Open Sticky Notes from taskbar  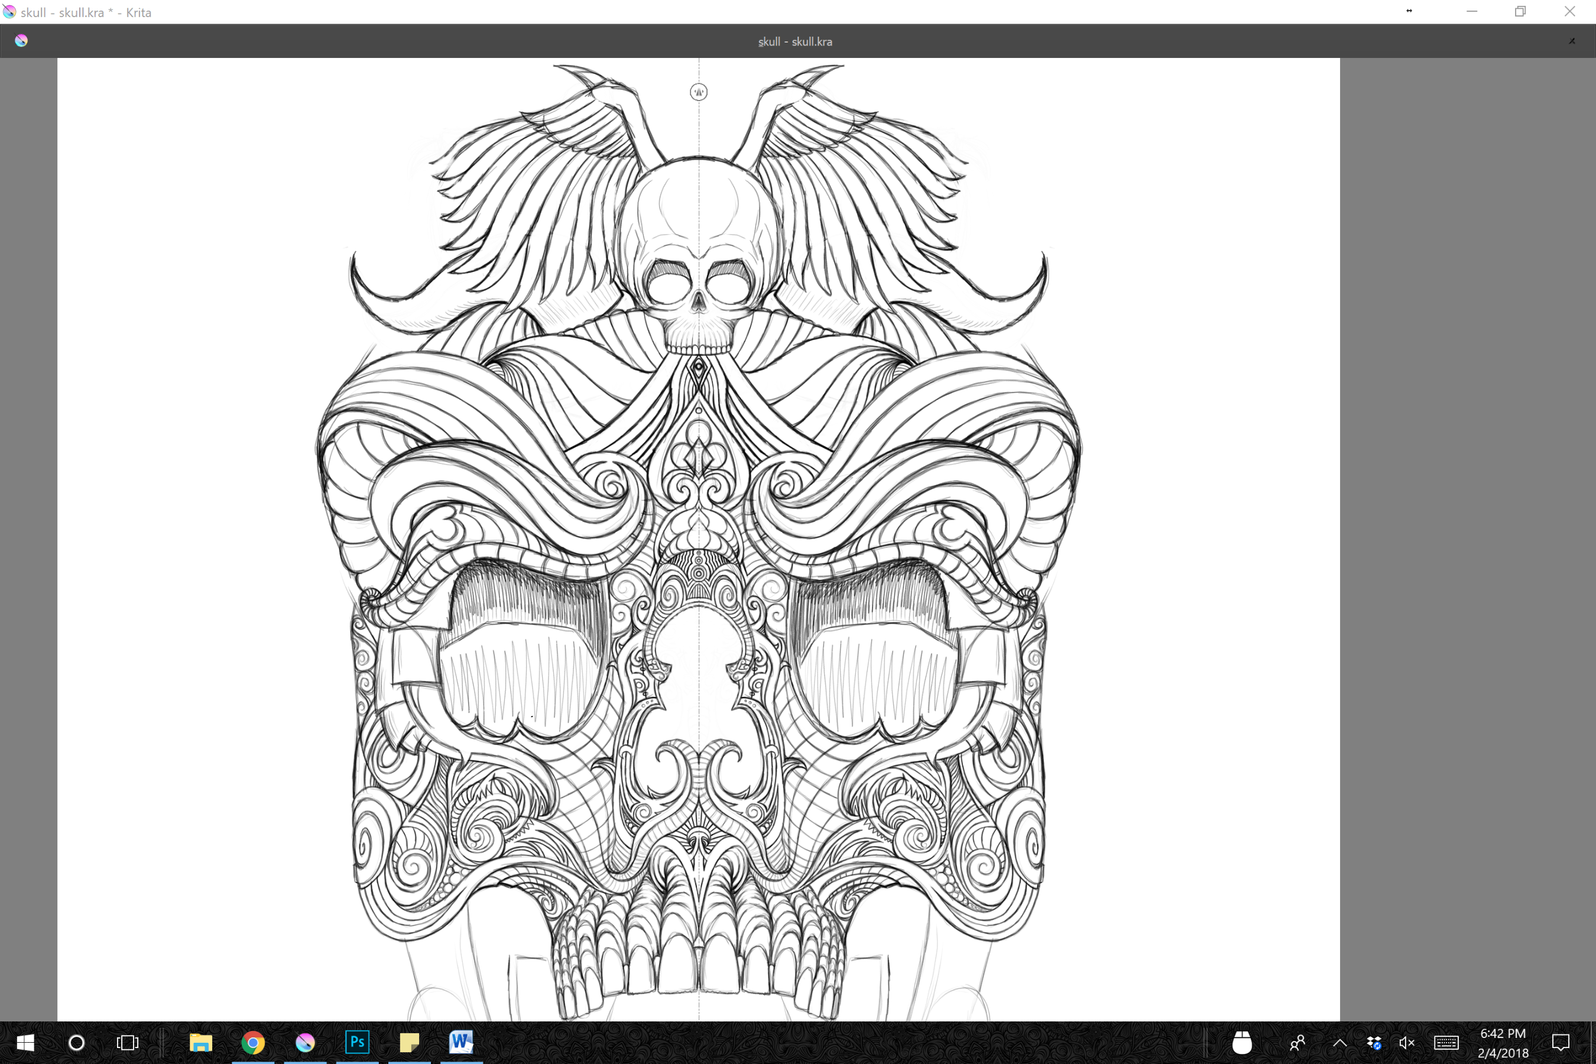(x=409, y=1042)
